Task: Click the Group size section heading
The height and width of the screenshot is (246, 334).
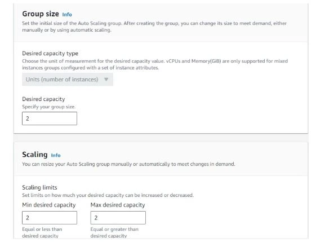Action: [x=41, y=14]
